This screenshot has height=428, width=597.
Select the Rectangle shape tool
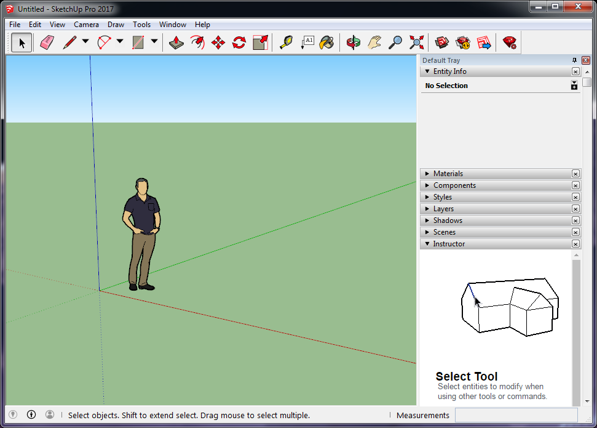tap(138, 42)
